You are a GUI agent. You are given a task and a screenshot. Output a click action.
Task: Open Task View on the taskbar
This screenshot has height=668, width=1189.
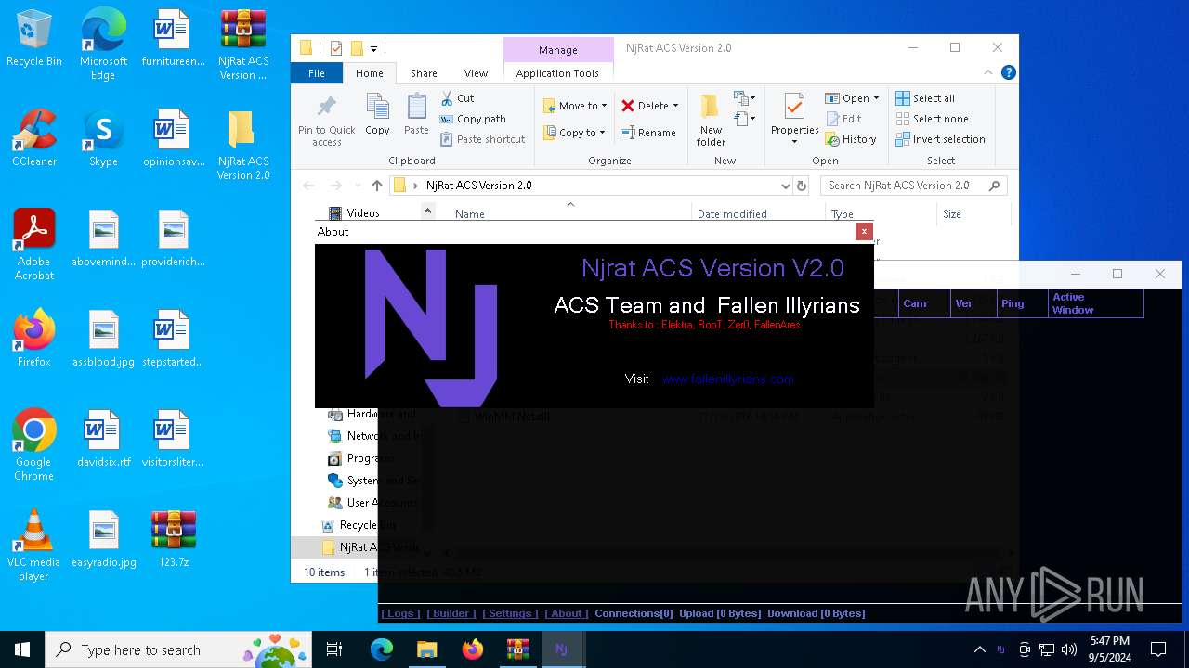(x=334, y=649)
